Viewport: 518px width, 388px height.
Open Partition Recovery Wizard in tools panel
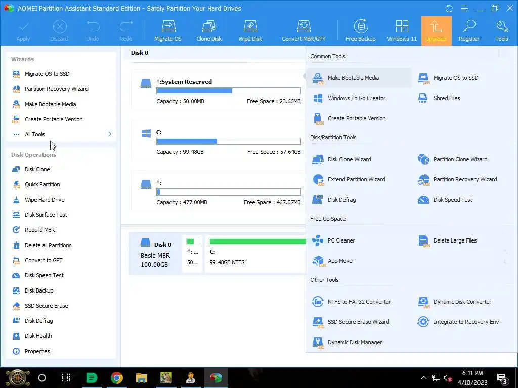point(457,179)
